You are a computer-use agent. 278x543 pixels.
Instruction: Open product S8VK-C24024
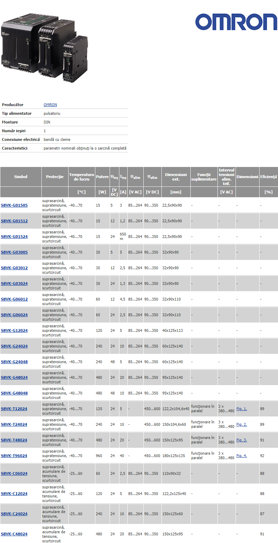point(14,514)
